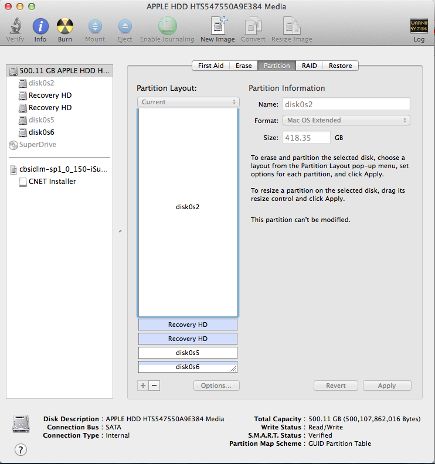Click "Read/Write" write status value
This screenshot has width=435, height=464.
[x=325, y=427]
